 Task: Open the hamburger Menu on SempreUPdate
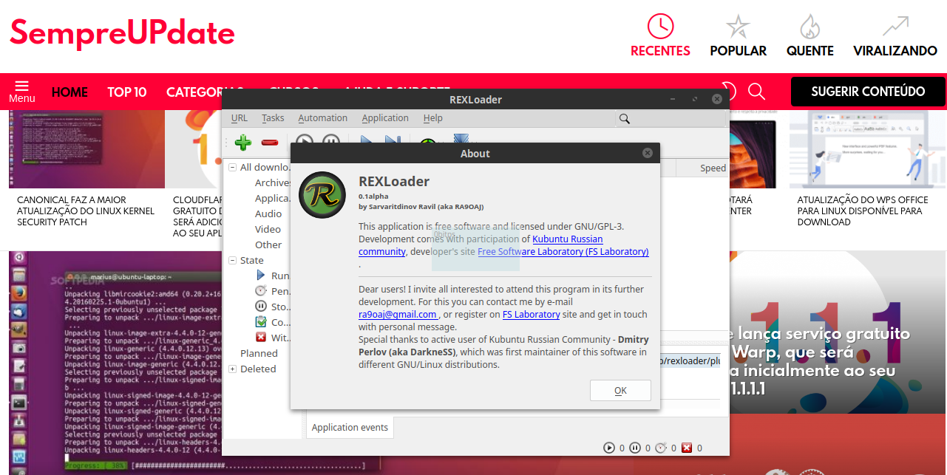[x=21, y=91]
